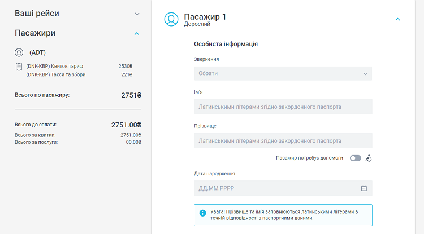Click the wheelchair assistance icon
The height and width of the screenshot is (234, 424).
[369, 158]
